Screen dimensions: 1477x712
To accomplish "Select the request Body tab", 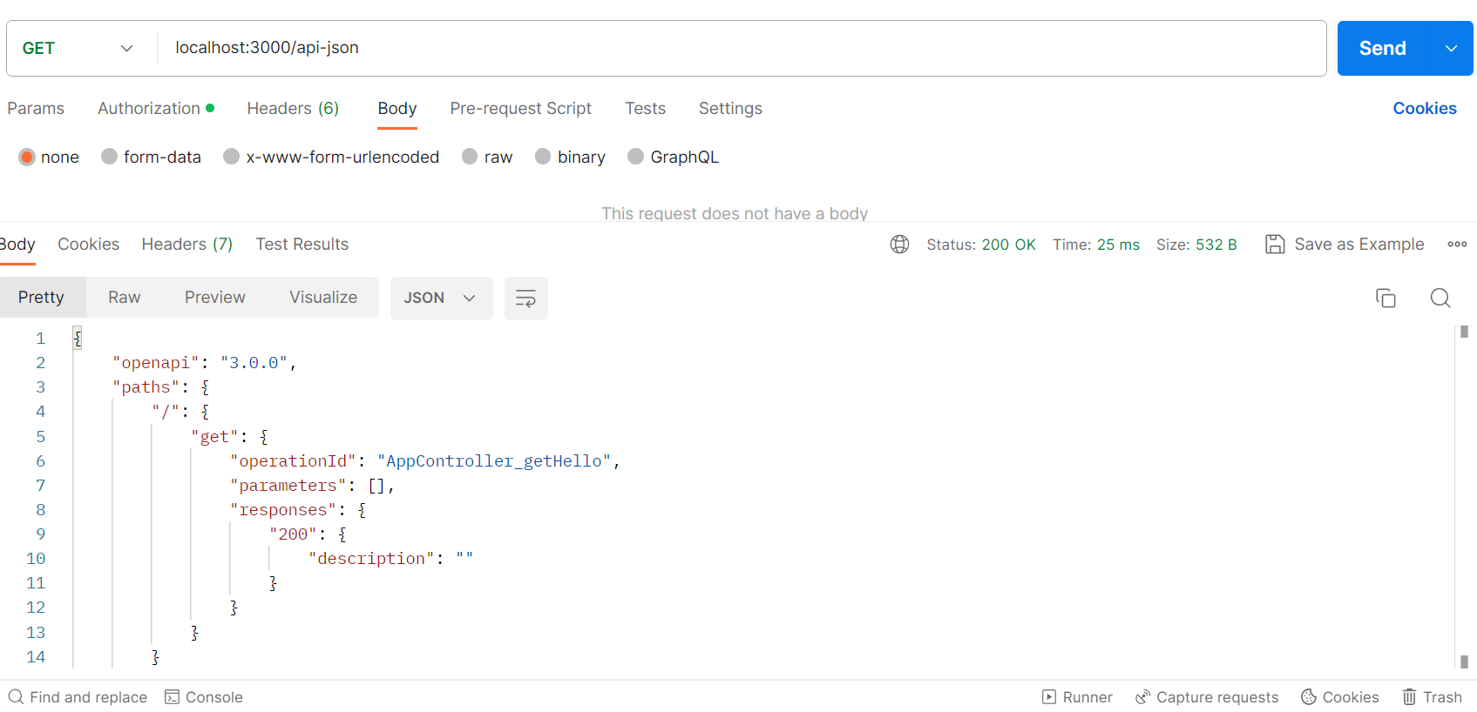I will [397, 108].
